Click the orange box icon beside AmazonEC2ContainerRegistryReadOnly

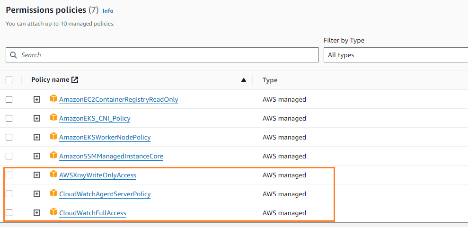click(x=54, y=98)
